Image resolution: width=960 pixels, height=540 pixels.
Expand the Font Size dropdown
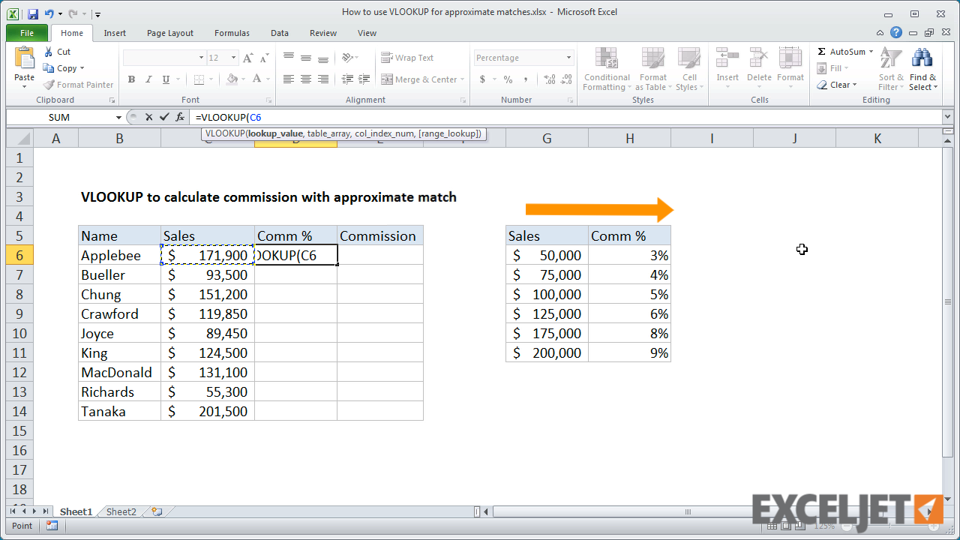232,58
